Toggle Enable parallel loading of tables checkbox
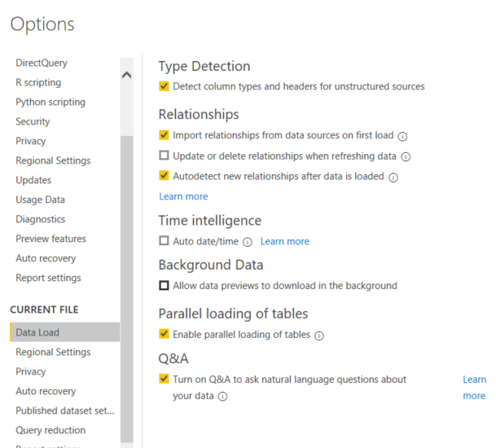This screenshot has width=496, height=448. point(164,334)
